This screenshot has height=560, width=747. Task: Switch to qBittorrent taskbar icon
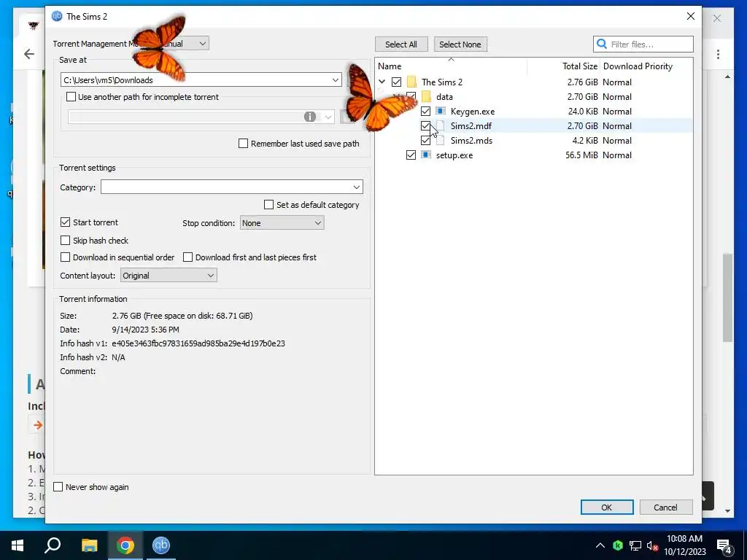(x=161, y=545)
